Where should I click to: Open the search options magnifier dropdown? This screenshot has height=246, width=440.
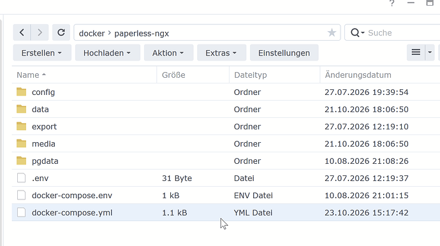[358, 33]
